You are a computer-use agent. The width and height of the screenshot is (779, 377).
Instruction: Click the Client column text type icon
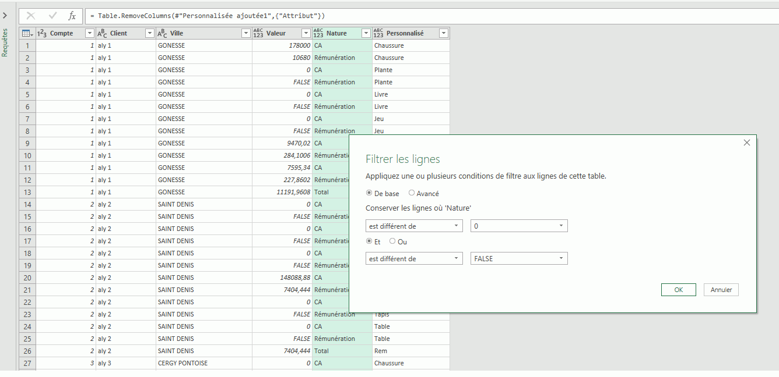coord(102,34)
